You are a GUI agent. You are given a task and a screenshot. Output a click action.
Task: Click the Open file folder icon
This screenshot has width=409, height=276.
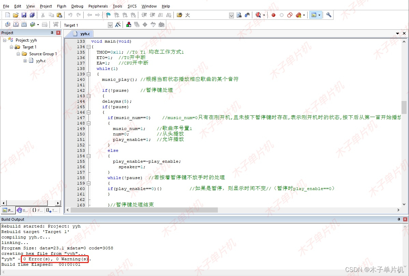coord(16,15)
